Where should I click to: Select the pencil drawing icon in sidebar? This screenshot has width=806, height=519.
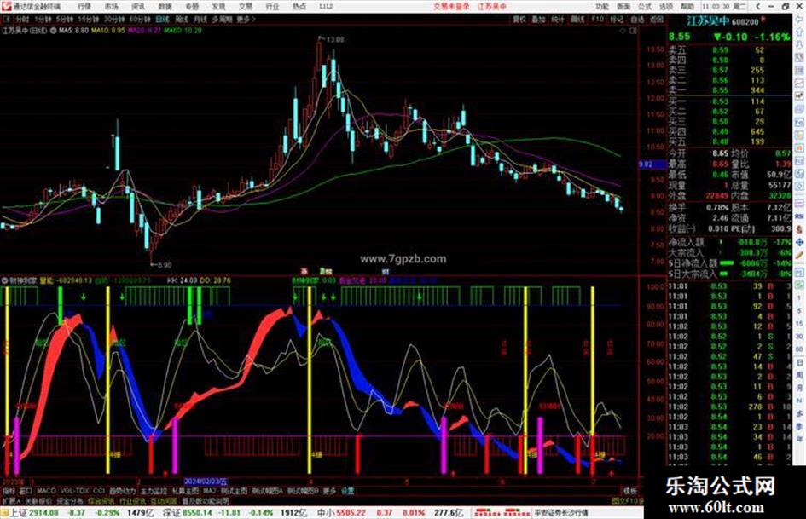coord(799,256)
